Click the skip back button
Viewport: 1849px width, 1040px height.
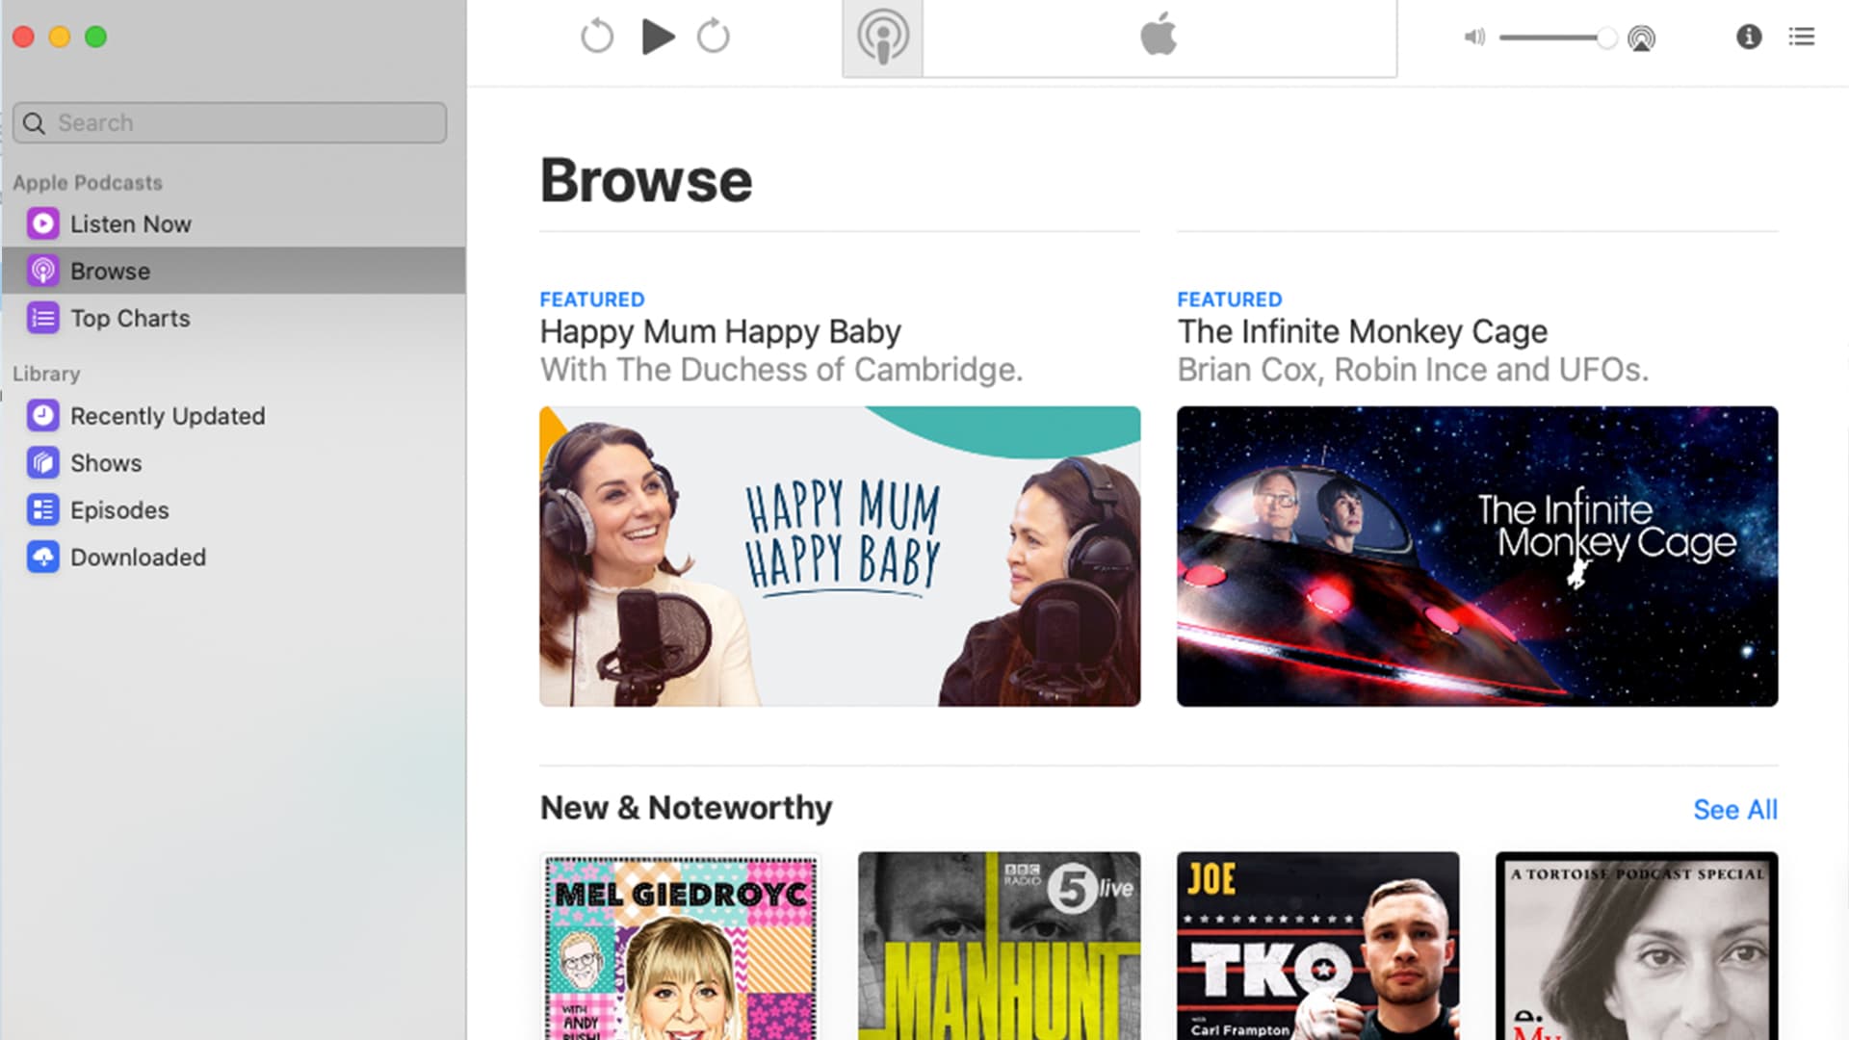click(597, 38)
